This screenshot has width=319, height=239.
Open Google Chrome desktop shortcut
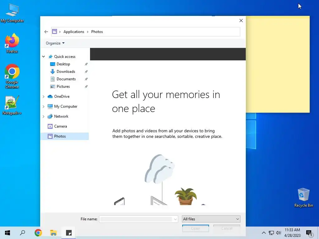pos(12,76)
